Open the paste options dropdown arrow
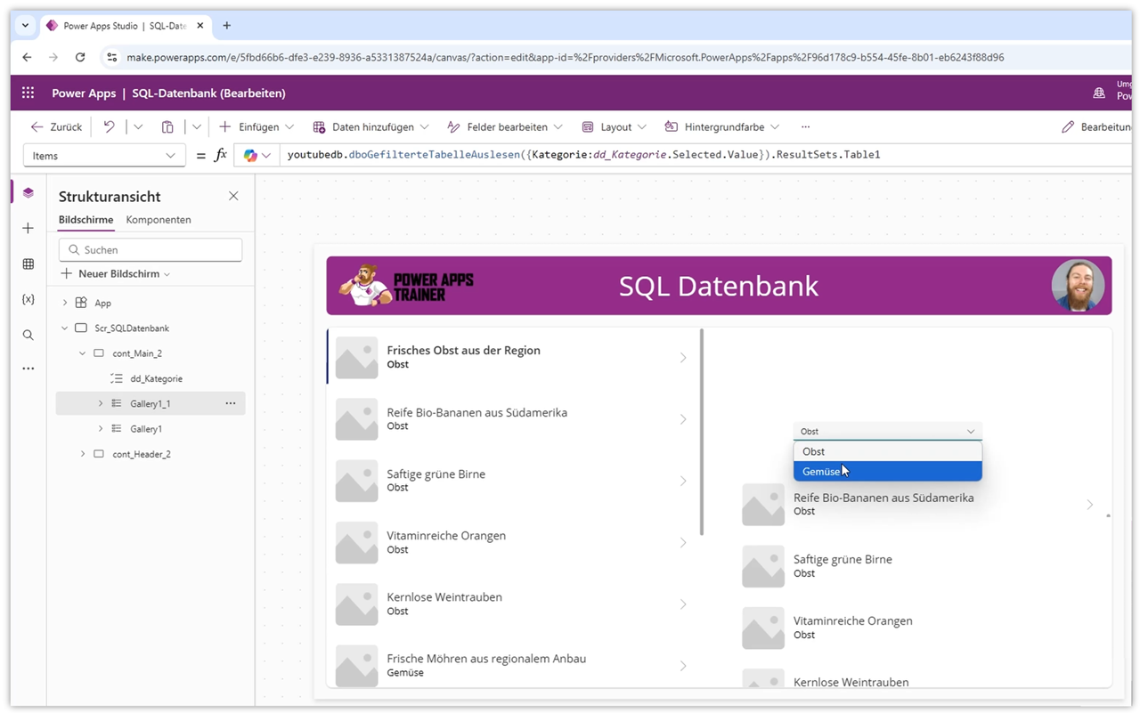 tap(197, 126)
